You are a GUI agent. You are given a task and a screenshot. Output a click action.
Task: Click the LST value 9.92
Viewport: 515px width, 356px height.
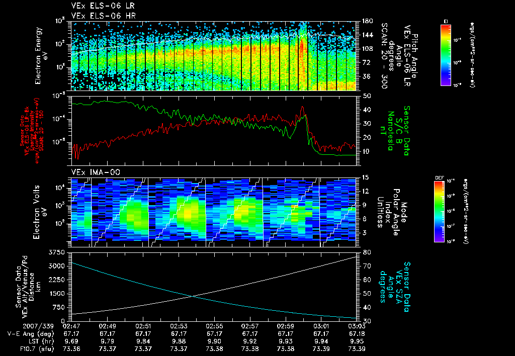click(x=250, y=341)
